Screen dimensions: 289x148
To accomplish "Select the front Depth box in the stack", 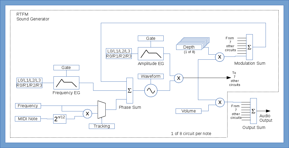I will pos(189,47).
